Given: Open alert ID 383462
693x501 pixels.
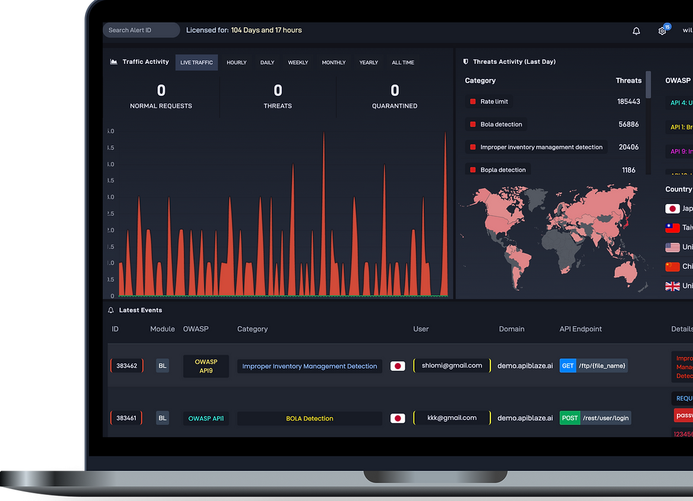Looking at the screenshot, I should click(x=127, y=366).
